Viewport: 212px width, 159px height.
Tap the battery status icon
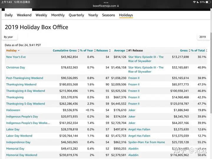point(208,2)
